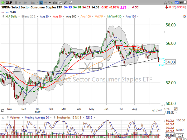Star XLP as a favorite
The width and height of the screenshot is (187, 140).
pos(165,2)
